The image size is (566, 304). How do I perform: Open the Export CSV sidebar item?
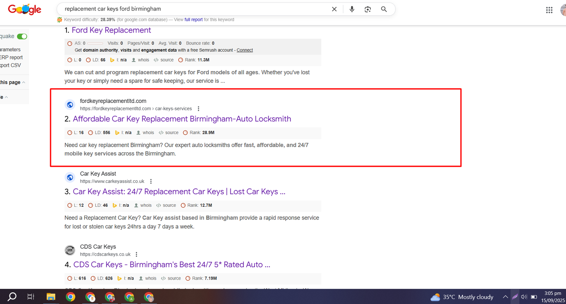click(11, 65)
